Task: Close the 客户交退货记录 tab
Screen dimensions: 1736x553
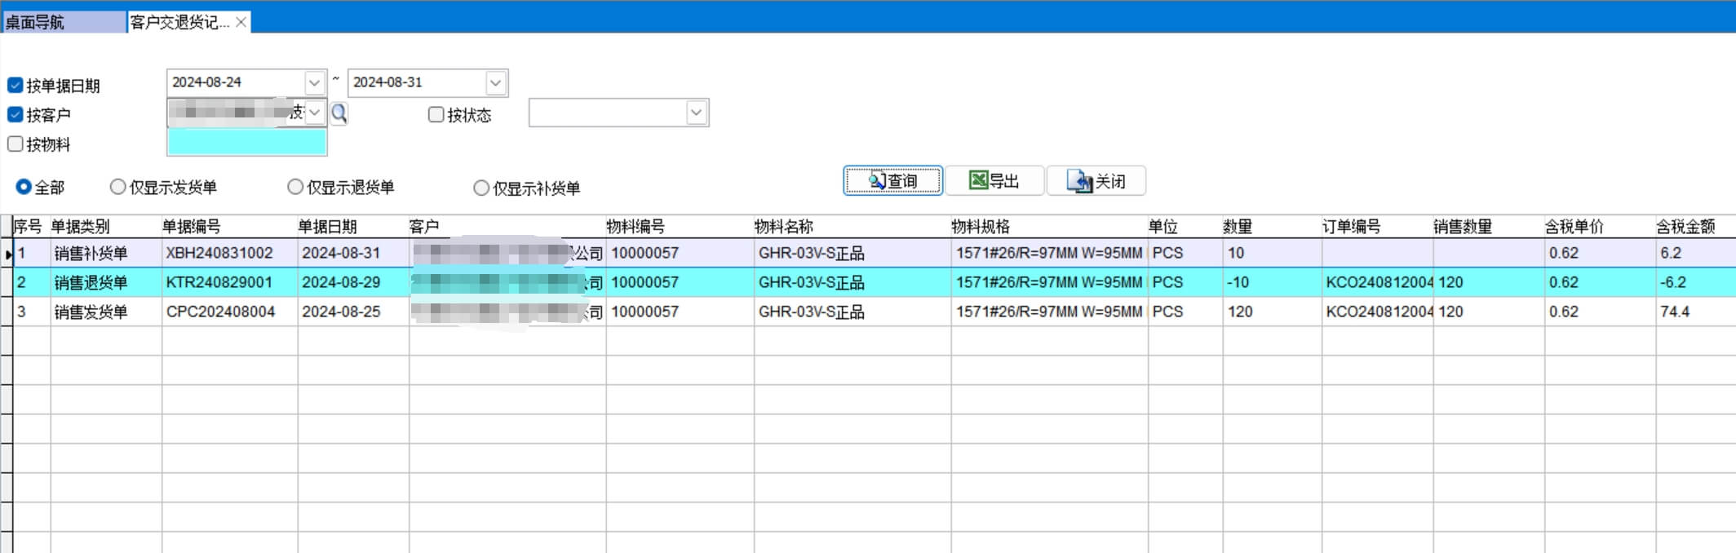Action: coord(241,22)
